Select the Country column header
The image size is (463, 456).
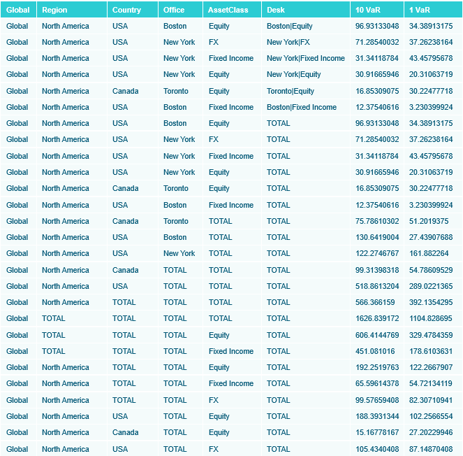pyautogui.click(x=126, y=10)
